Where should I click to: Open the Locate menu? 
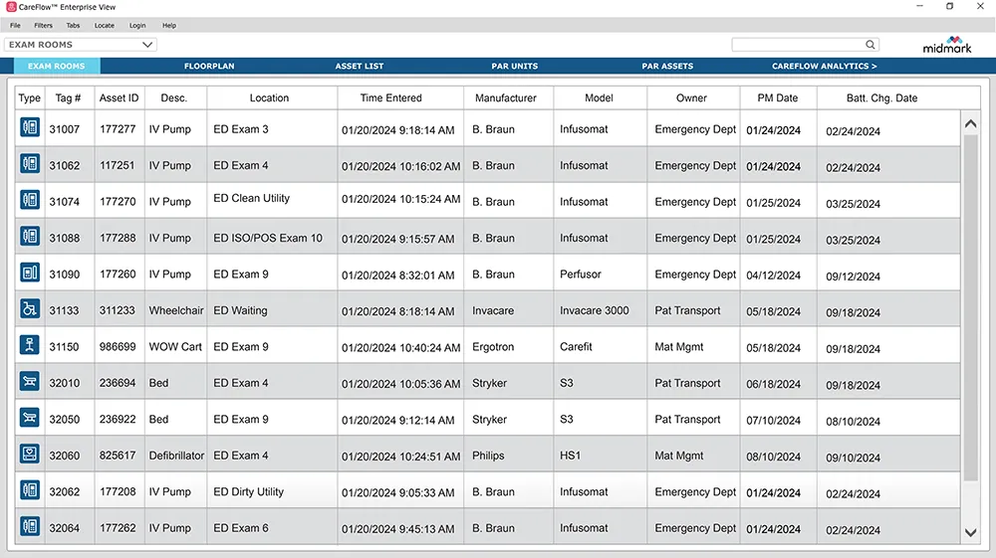pyautogui.click(x=104, y=25)
